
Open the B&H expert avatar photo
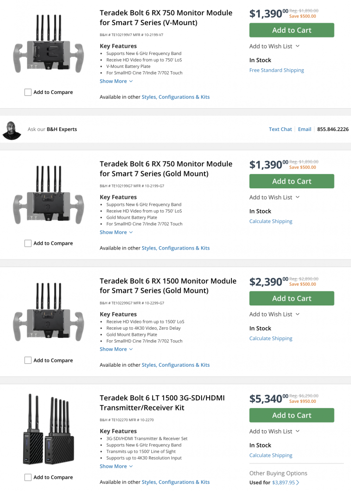click(12, 130)
